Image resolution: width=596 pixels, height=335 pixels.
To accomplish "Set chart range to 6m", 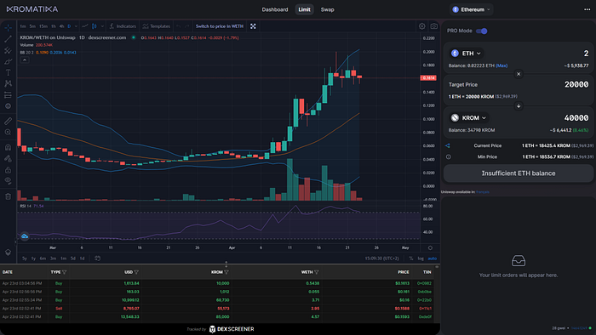I will 43,258.
